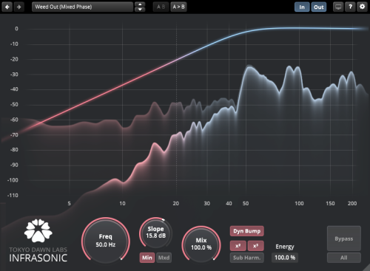
Task: Toggle the x³ harmonic button
Action: 256,246
